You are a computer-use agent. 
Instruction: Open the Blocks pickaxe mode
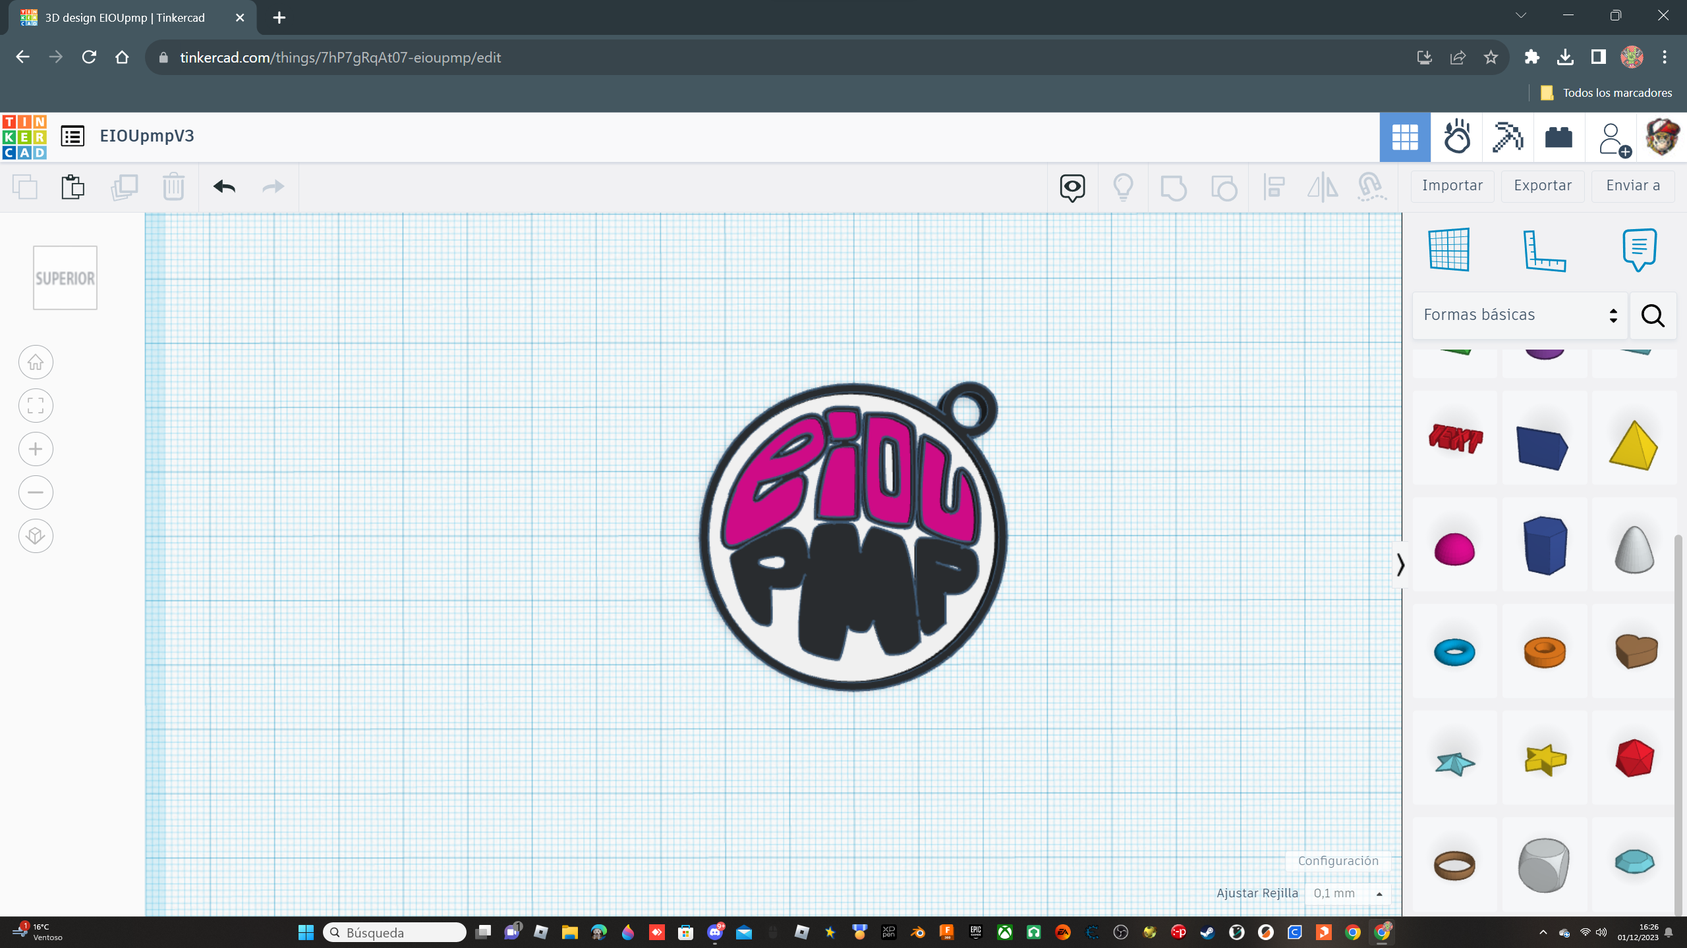(1508, 137)
